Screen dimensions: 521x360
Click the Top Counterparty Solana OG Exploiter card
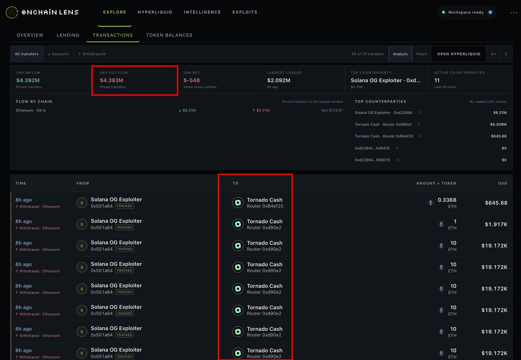pyautogui.click(x=387, y=80)
